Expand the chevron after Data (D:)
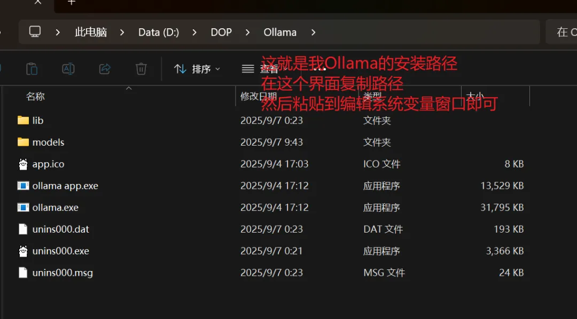Screen dimensions: 577x319 [194, 33]
